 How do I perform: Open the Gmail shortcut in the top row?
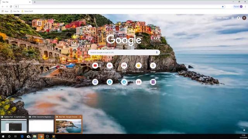pos(124,66)
